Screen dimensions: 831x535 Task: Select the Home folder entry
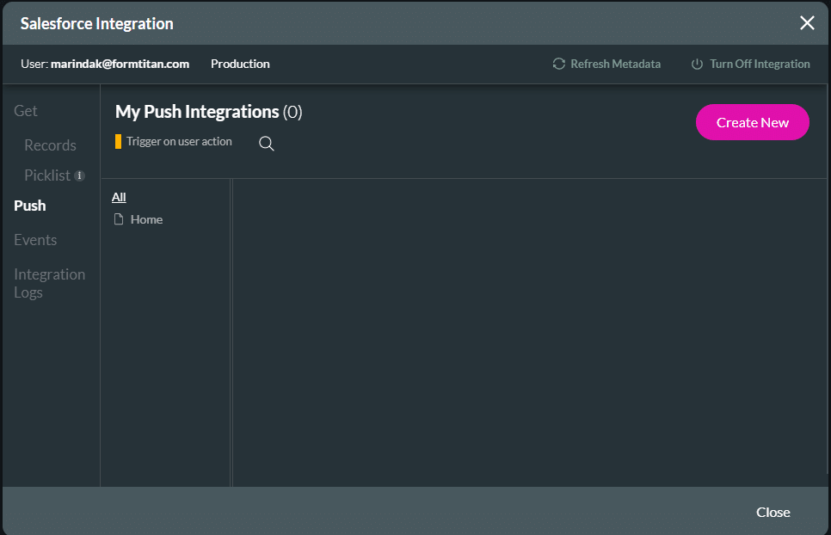point(146,219)
